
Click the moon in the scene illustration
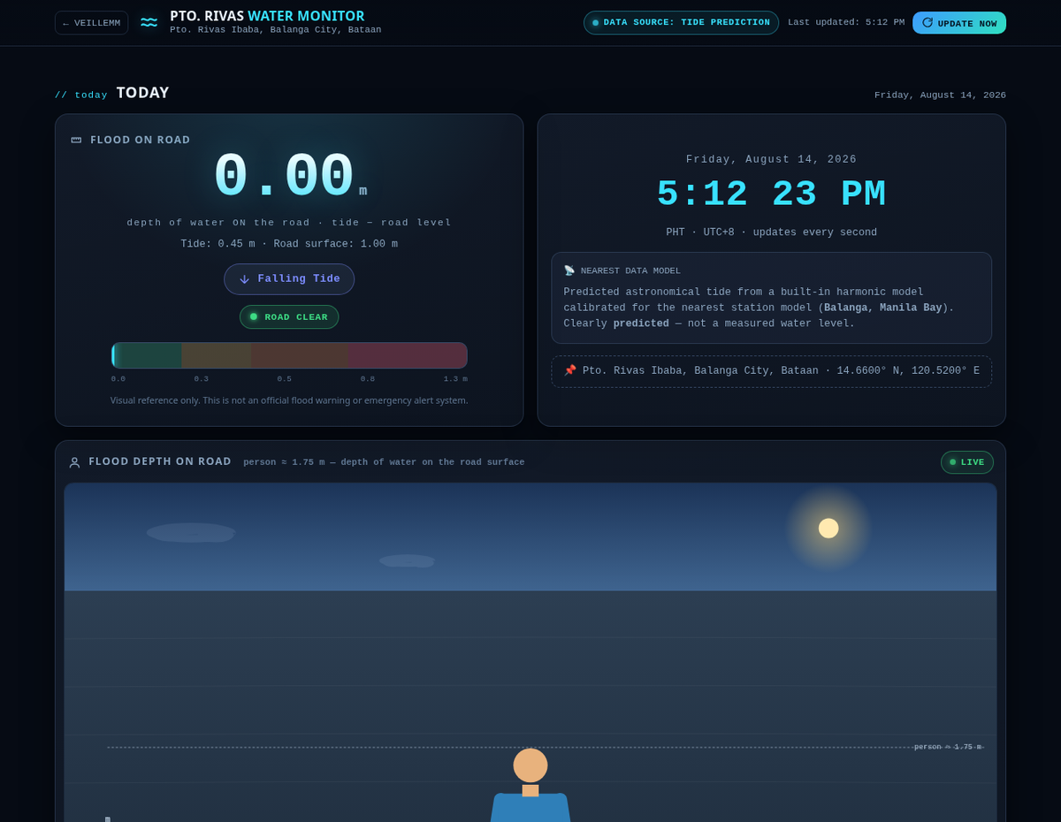point(828,529)
